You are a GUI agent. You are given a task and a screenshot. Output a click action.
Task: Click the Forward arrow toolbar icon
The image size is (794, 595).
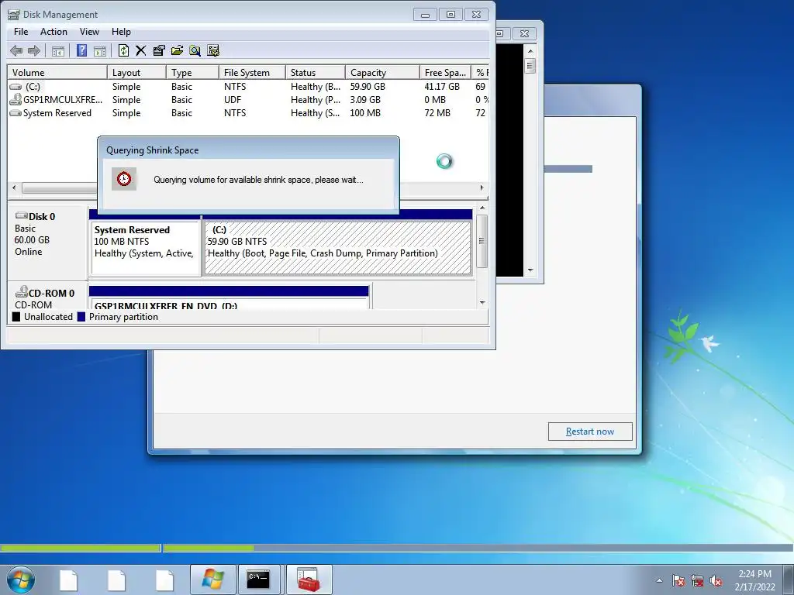(34, 50)
